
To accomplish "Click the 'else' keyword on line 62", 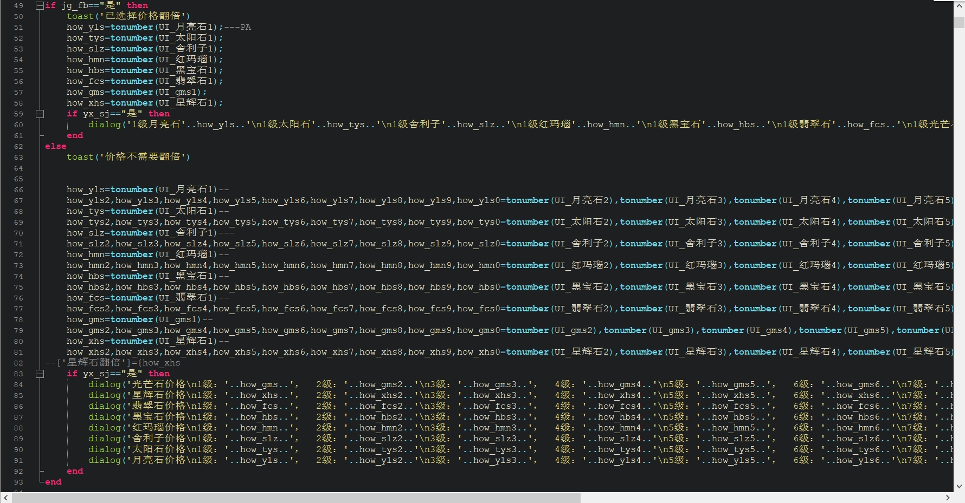I will [56, 146].
